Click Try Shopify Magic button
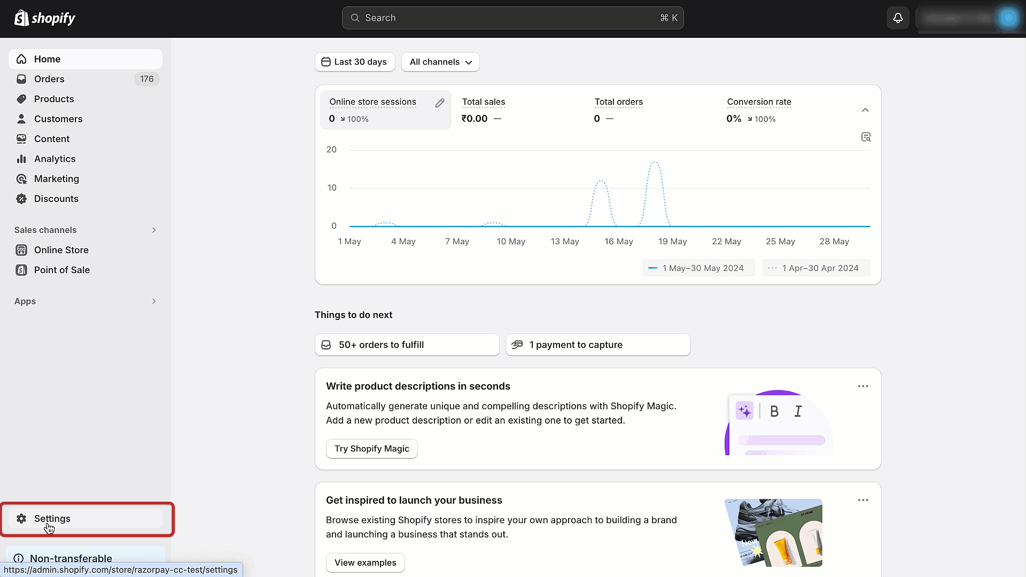 click(372, 449)
